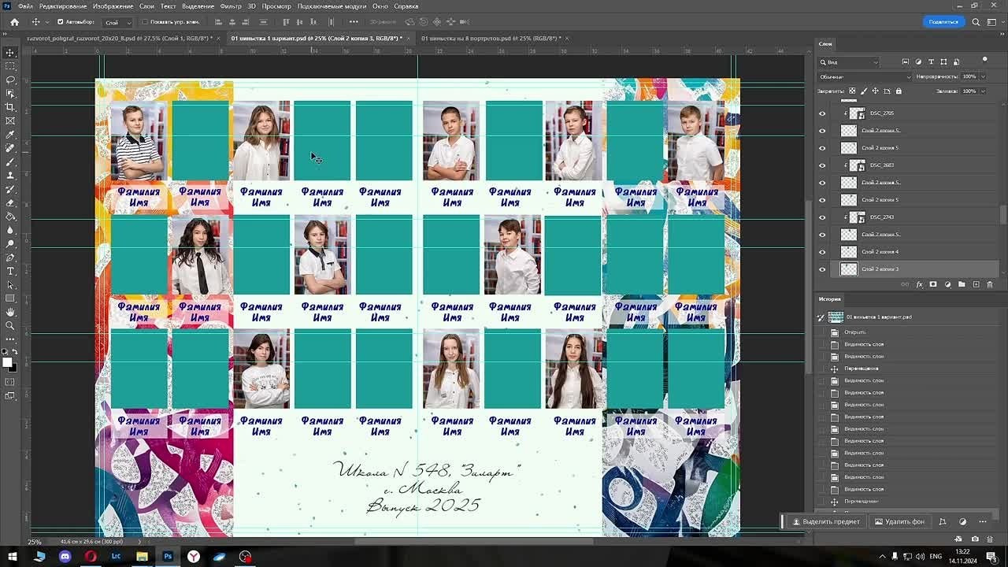
Task: Open the Фильтр menu
Action: coord(231,6)
